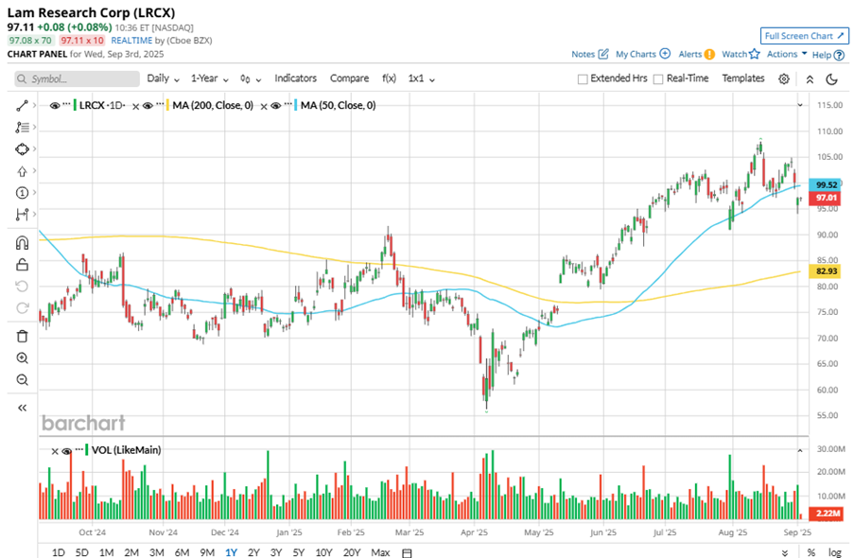Click the lock drawings icon
The width and height of the screenshot is (854, 558).
(22, 265)
